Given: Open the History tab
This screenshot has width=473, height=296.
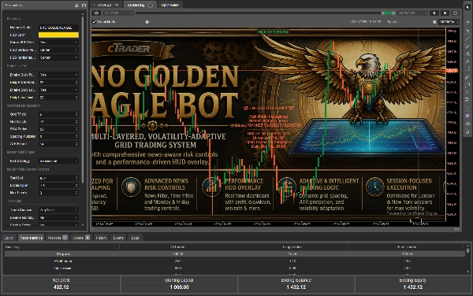Looking at the screenshot, I should (x=101, y=238).
